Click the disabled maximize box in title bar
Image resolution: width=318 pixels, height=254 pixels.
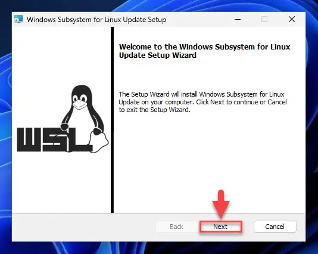[264, 20]
